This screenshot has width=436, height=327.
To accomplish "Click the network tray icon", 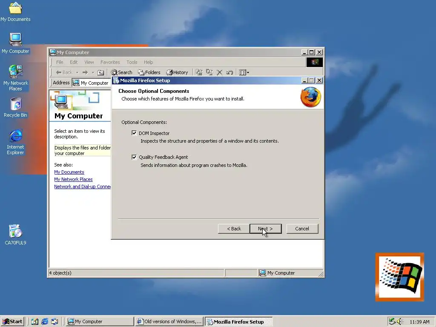I will 392,321.
